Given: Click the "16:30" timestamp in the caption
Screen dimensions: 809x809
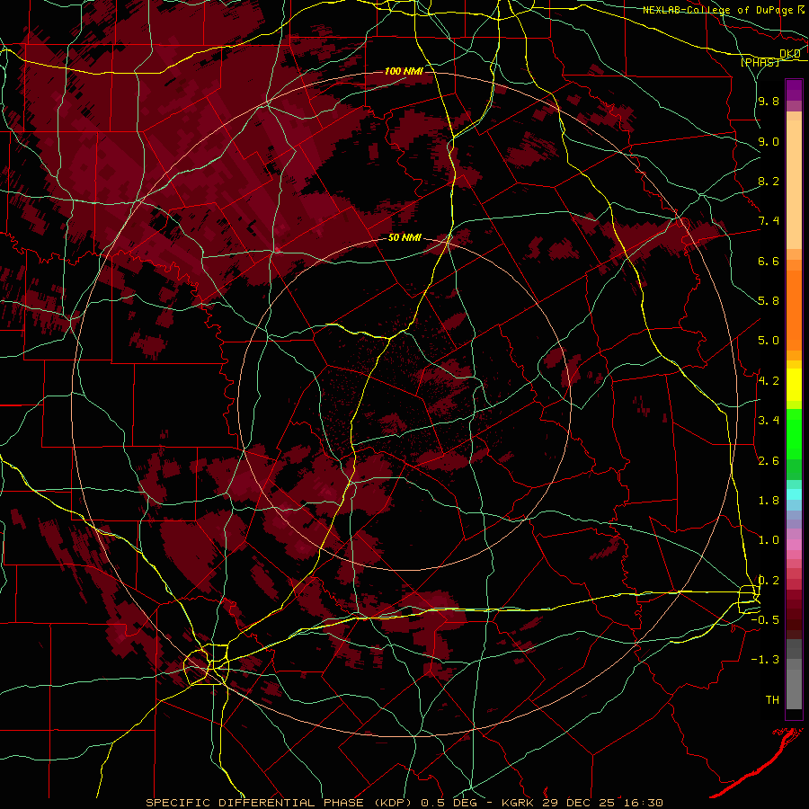Looking at the screenshot, I should (x=643, y=803).
